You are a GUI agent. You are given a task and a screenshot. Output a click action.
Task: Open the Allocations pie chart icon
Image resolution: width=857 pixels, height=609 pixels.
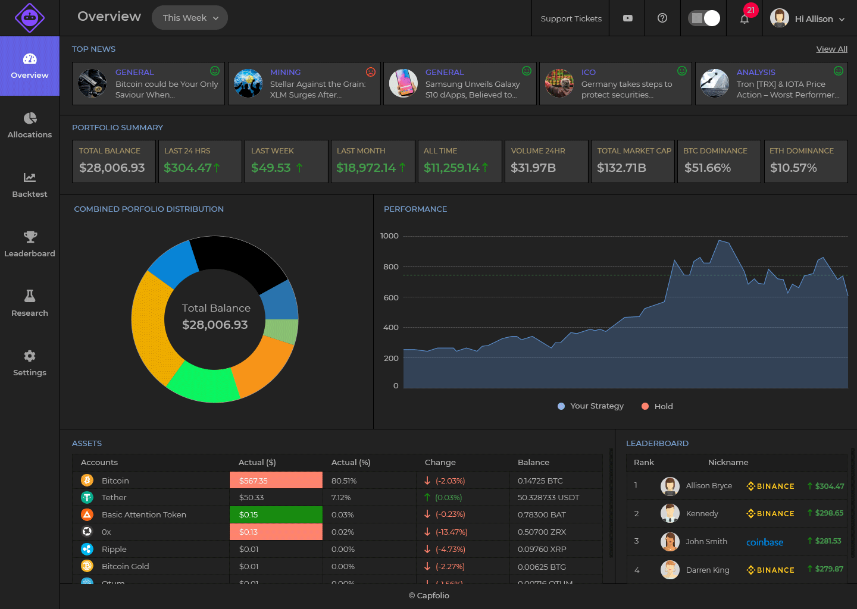pyautogui.click(x=30, y=118)
